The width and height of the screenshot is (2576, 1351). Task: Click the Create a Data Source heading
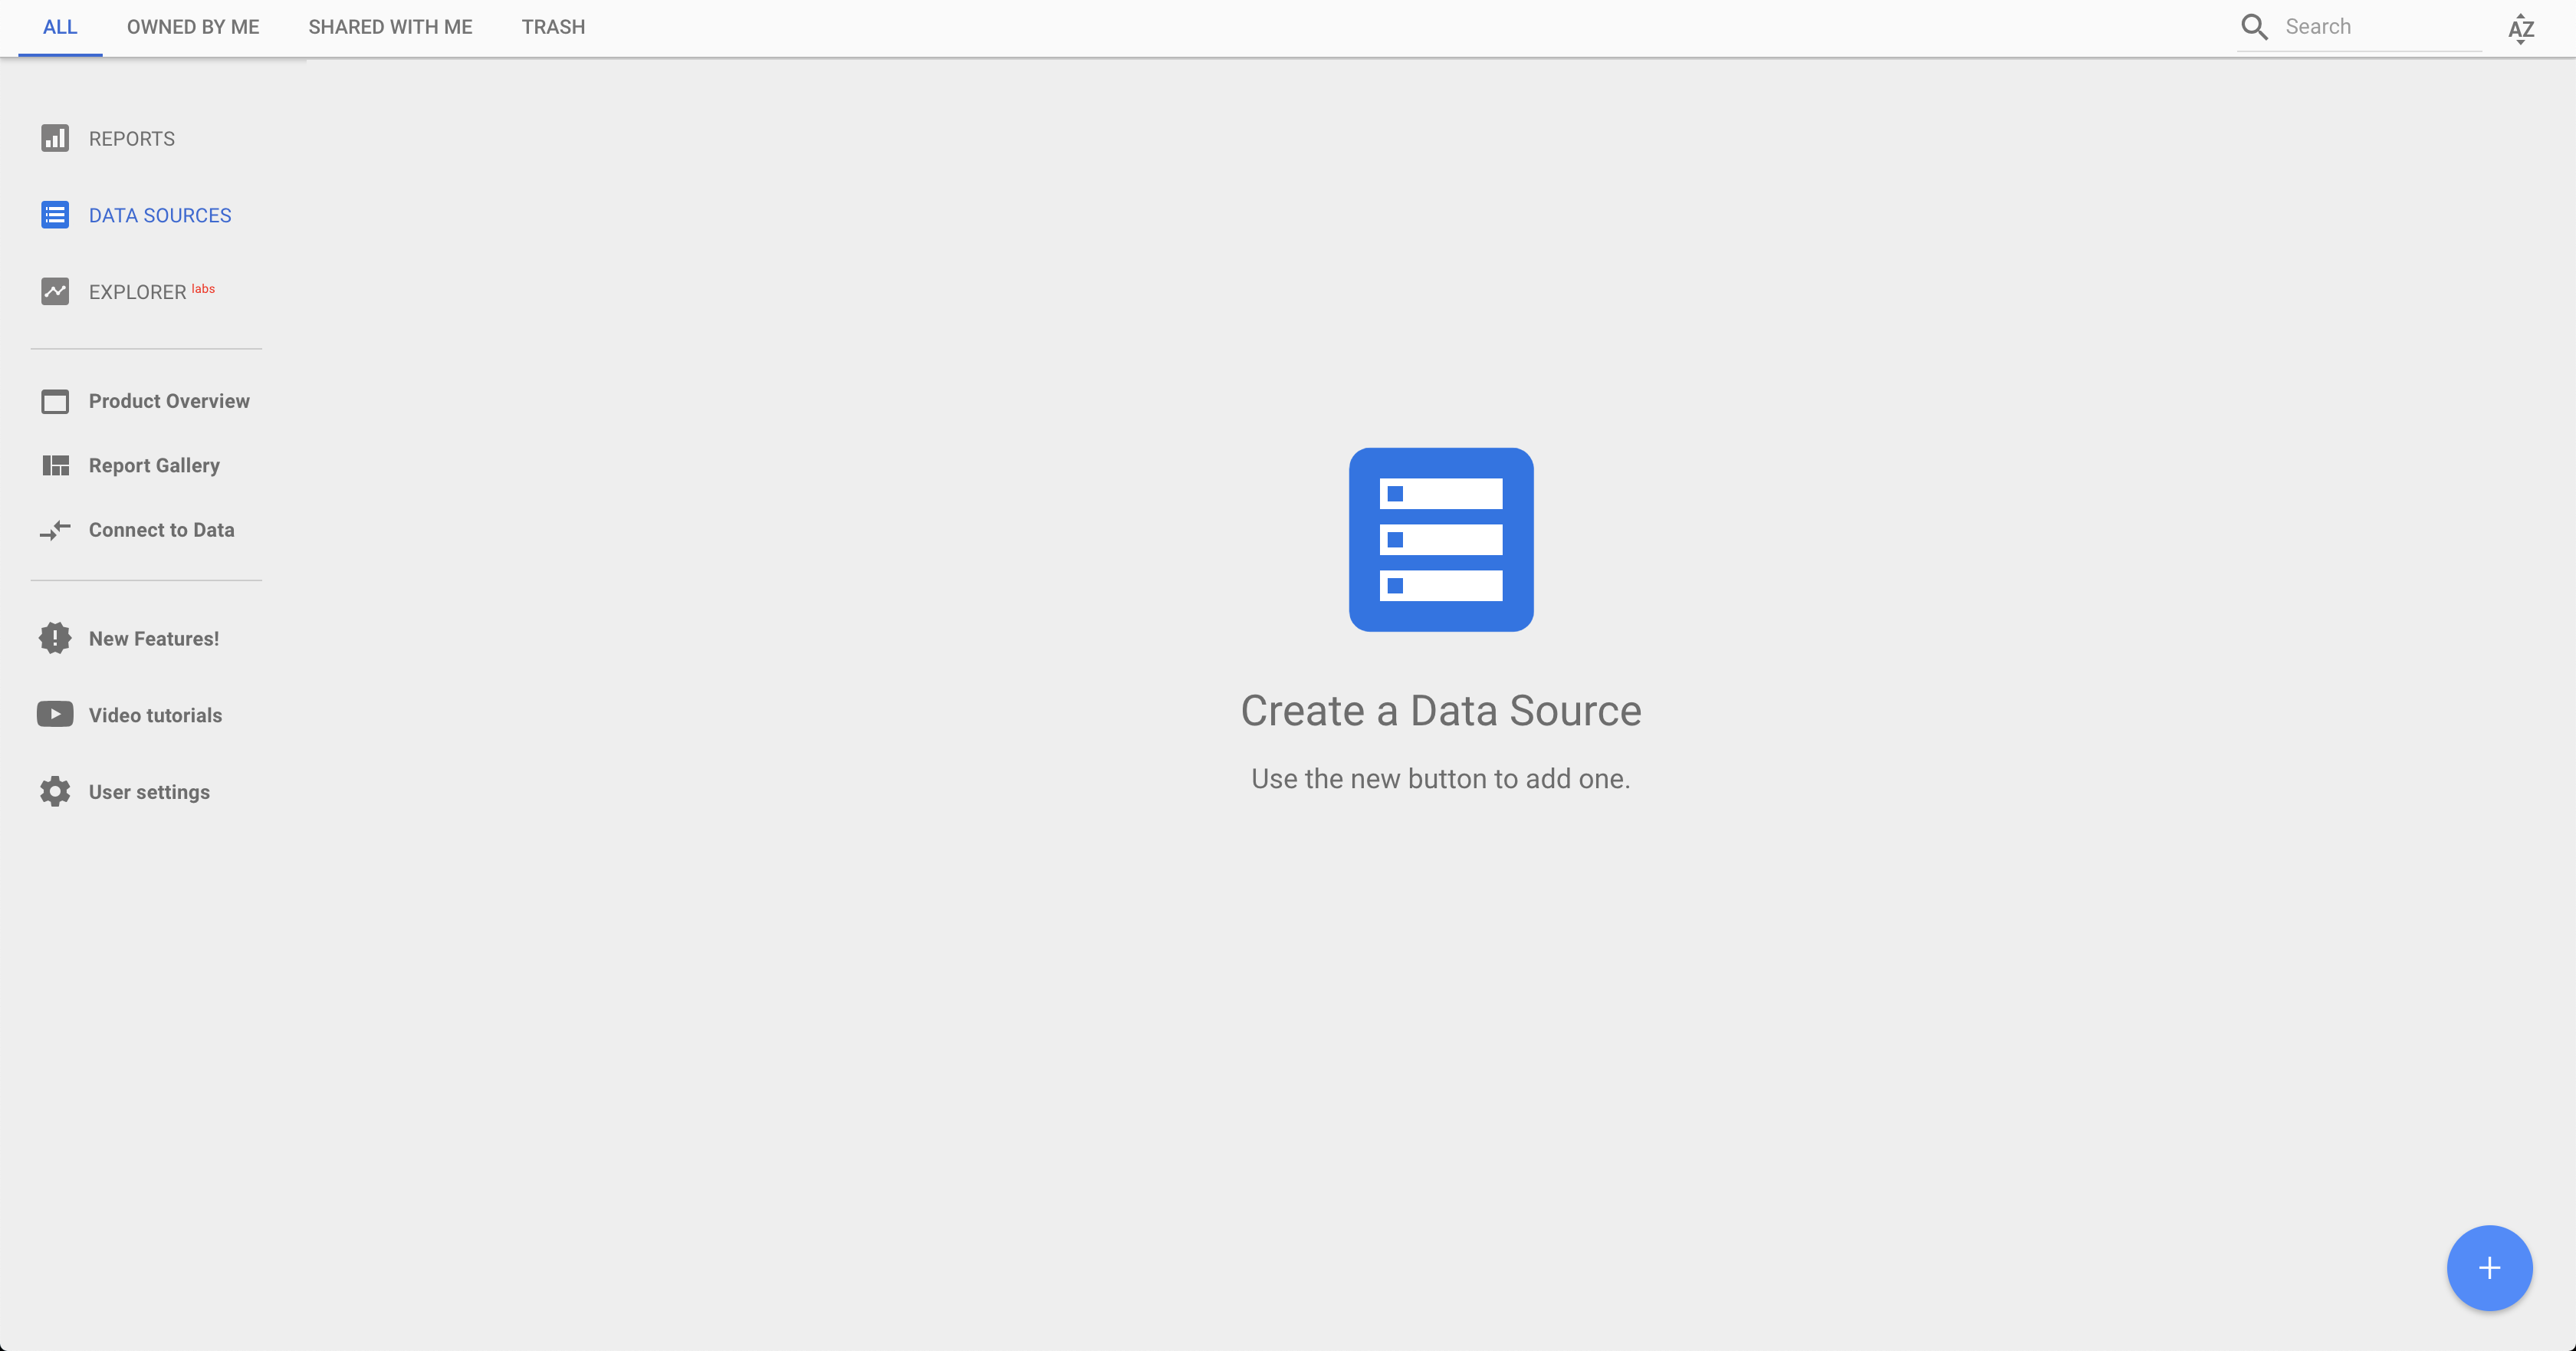tap(1441, 711)
